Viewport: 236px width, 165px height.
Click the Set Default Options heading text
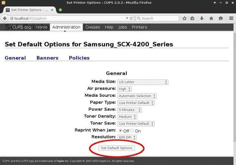pyautogui.click(x=89, y=44)
